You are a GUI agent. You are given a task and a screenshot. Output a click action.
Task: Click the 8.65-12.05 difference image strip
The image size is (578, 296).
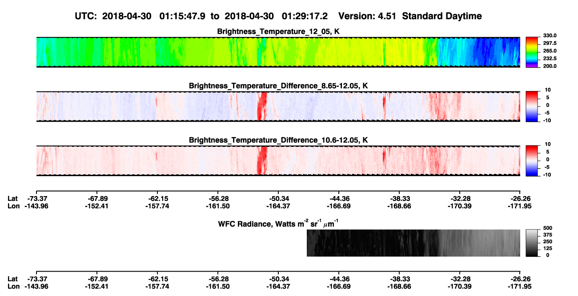point(278,106)
